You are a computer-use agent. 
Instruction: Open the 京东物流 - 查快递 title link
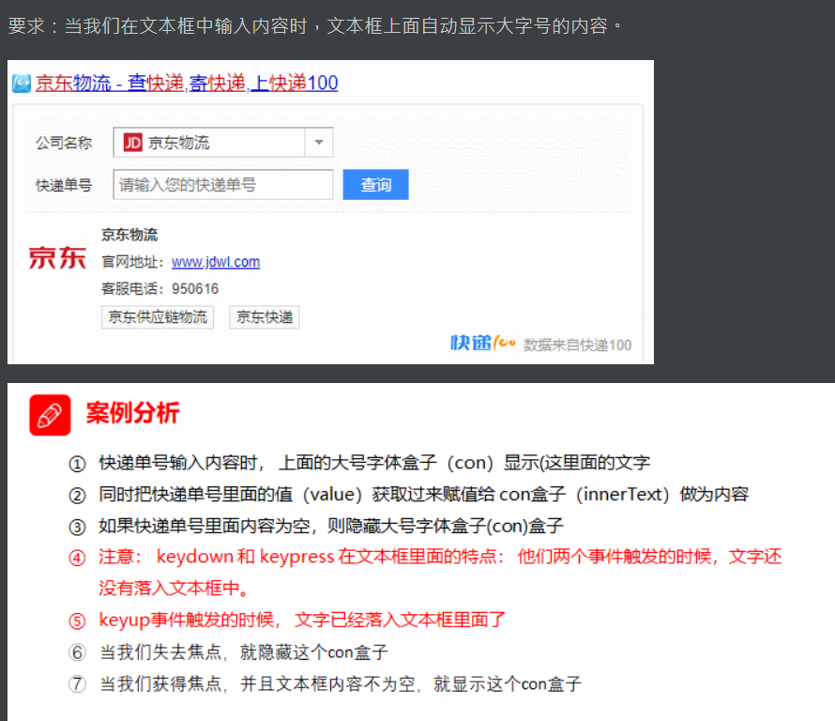(187, 84)
